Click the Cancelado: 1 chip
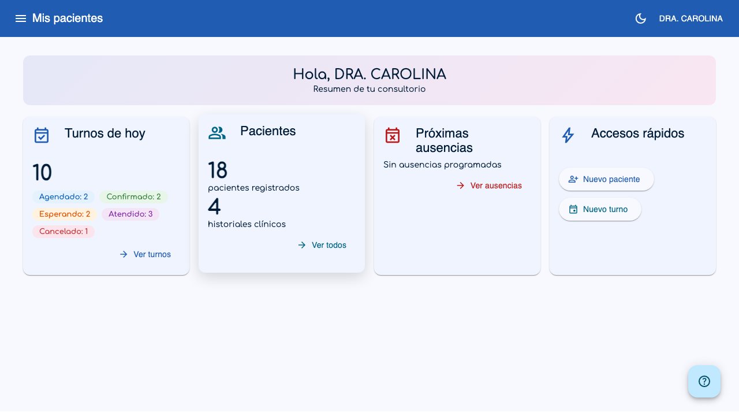Viewport: 739px width, 416px height. (64, 232)
